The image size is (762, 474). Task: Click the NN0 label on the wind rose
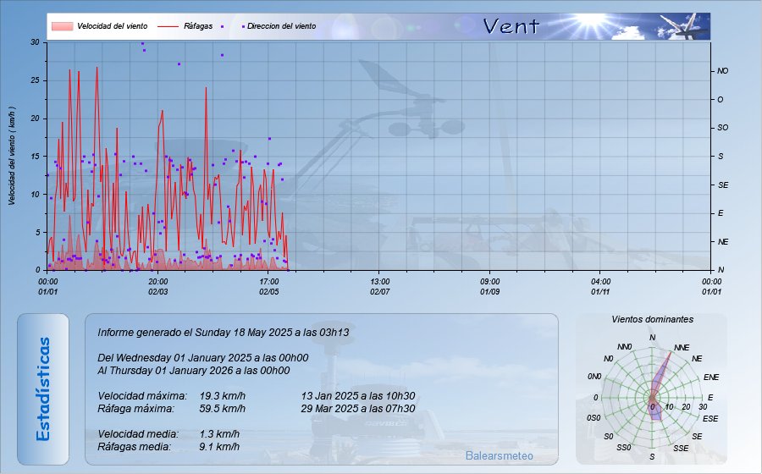(x=625, y=347)
